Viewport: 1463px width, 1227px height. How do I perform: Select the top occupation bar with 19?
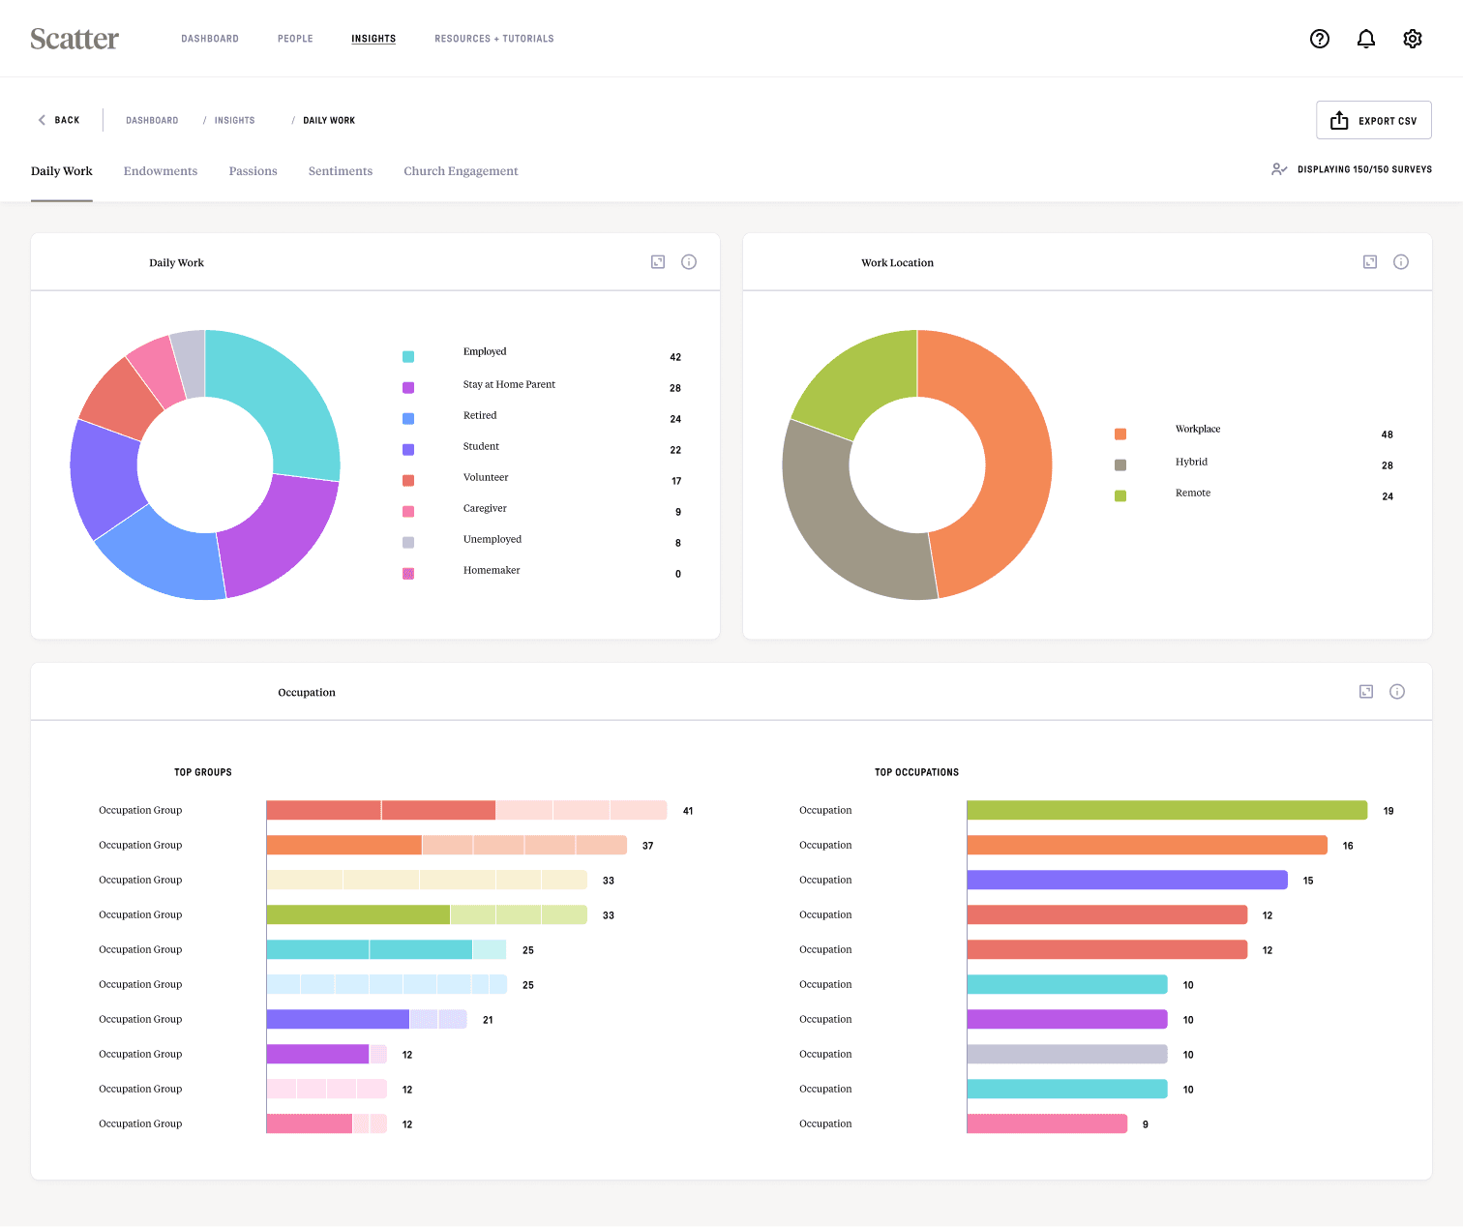pos(1167,811)
